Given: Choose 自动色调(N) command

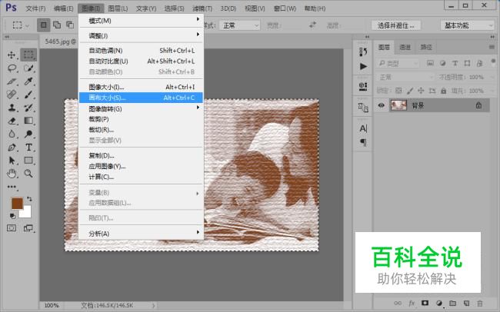Looking at the screenshot, I should click(x=141, y=51).
